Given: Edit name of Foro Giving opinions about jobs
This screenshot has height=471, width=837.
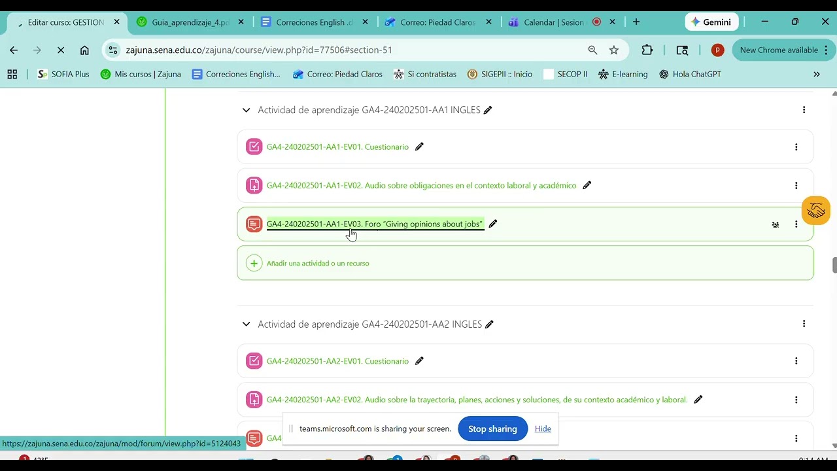Looking at the screenshot, I should (493, 224).
